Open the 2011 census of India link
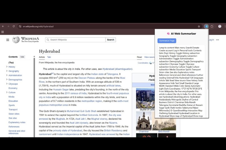226x150 pixels. tap(75, 93)
